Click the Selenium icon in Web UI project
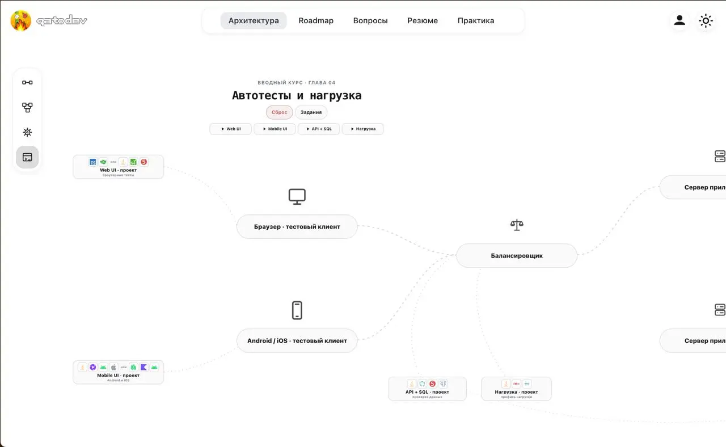The image size is (726, 447). tap(134, 162)
